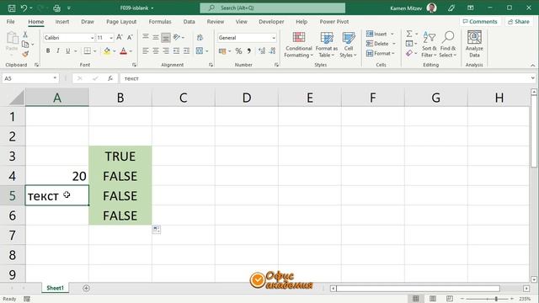Toggle Underline formatting

tap(67, 50)
